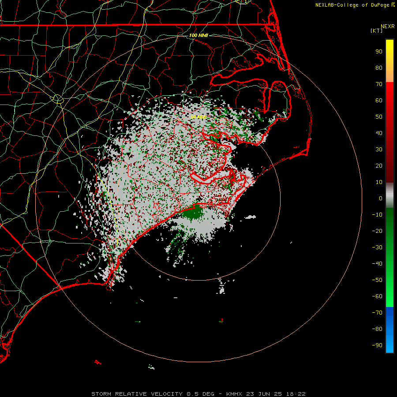Click the -30 value on velocity scale
The height and width of the screenshot is (397, 397).
point(377,247)
